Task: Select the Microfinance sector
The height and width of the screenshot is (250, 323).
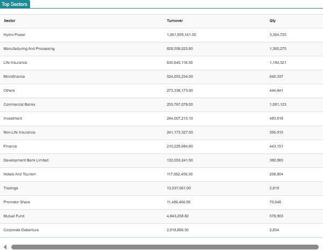Action: (x=14, y=77)
